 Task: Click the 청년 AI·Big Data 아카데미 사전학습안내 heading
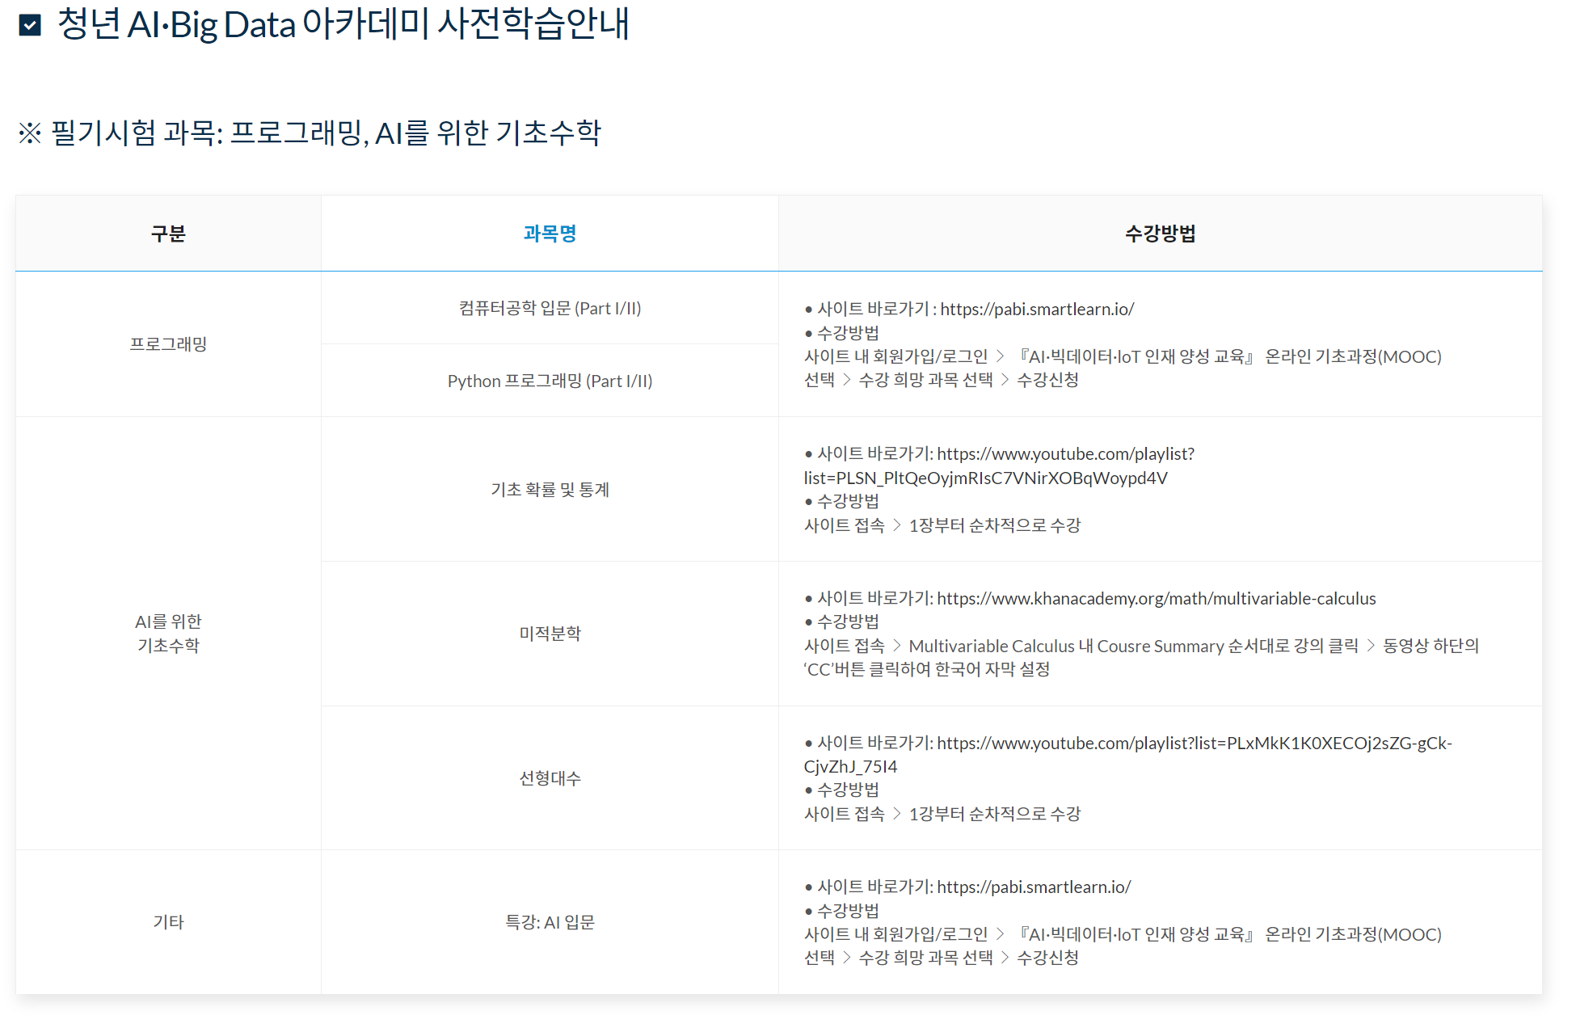[343, 25]
